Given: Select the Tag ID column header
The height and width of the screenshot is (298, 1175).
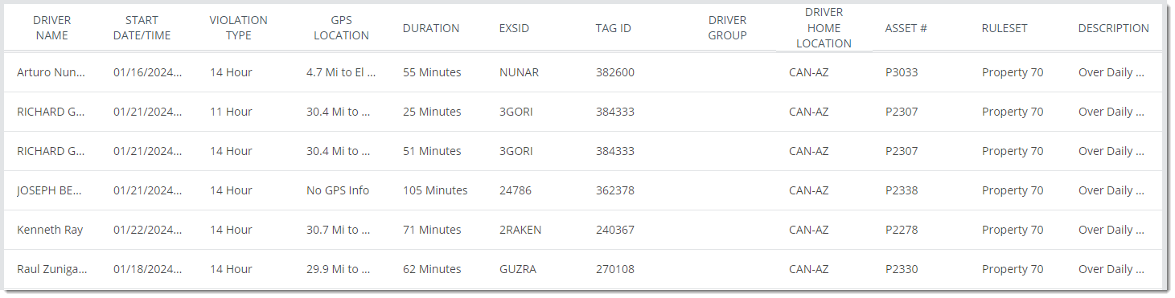Looking at the screenshot, I should tap(614, 28).
